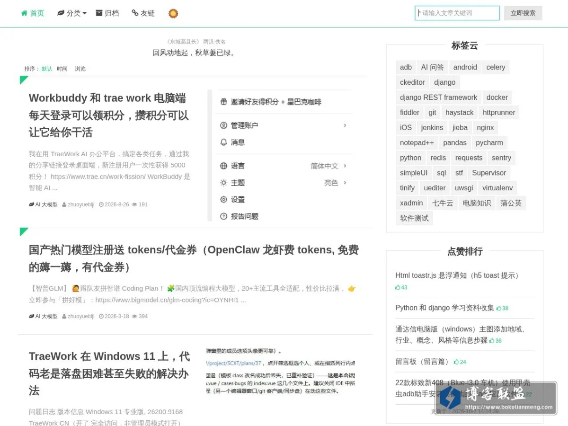
Task: Click author zhuoyuebiji under 国产热门模型 article
Action: pyautogui.click(x=78, y=316)
